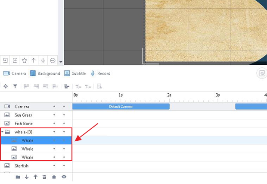This screenshot has width=267, height=184.
Task: Select the Default Camera clip on the timeline
Action: click(x=121, y=106)
